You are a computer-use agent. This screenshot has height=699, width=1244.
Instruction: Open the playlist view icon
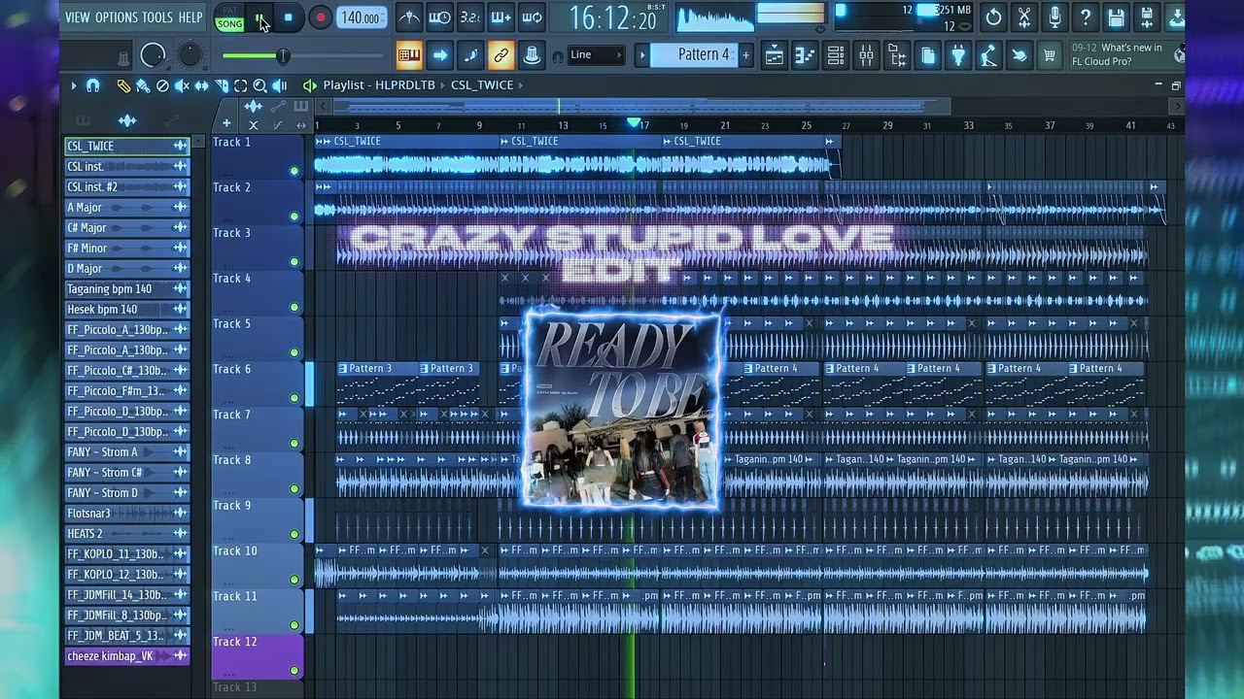[774, 55]
